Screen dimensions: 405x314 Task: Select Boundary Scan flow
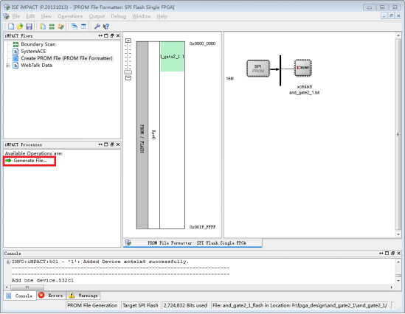pyautogui.click(x=38, y=44)
